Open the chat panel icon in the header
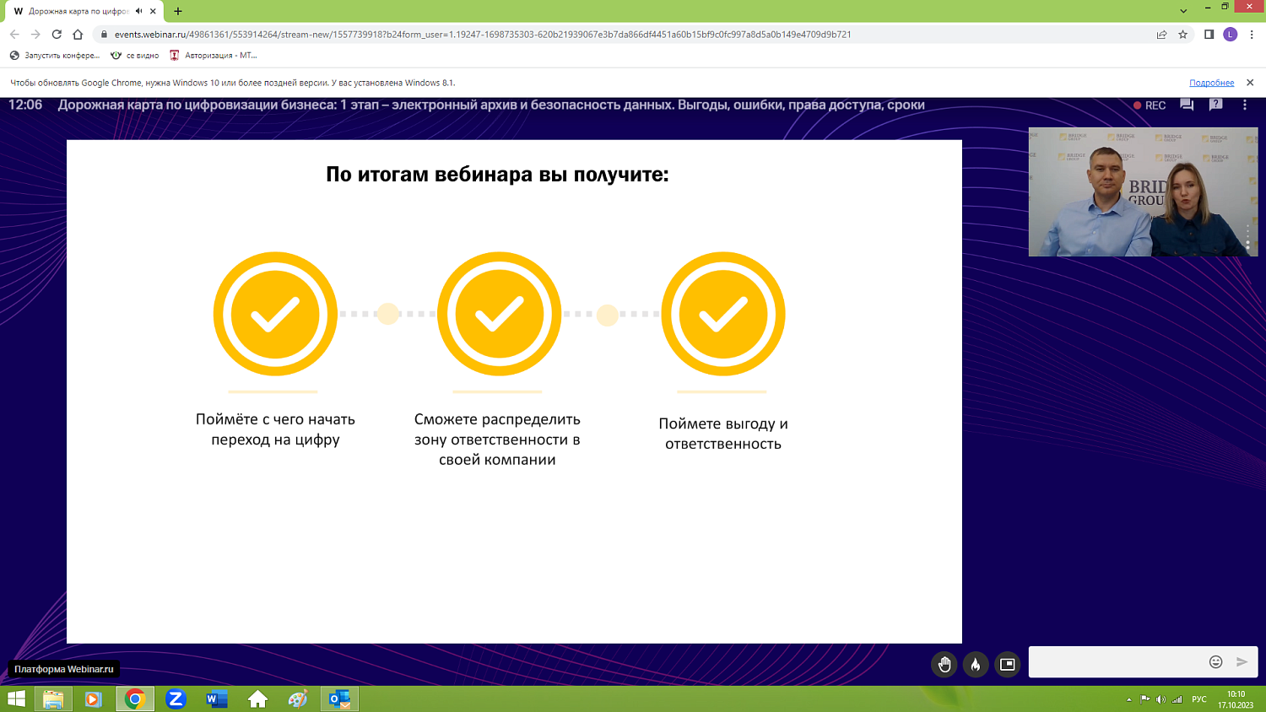Viewport: 1266px width, 712px height. 1185,105
